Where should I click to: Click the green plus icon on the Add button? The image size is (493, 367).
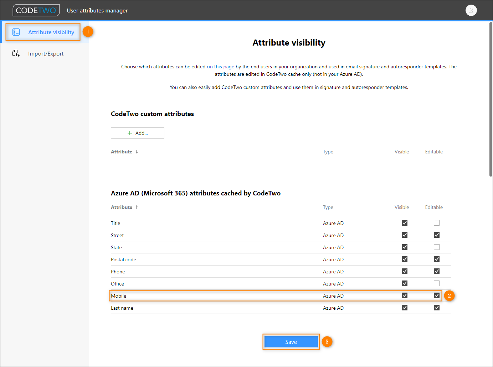[x=130, y=133]
